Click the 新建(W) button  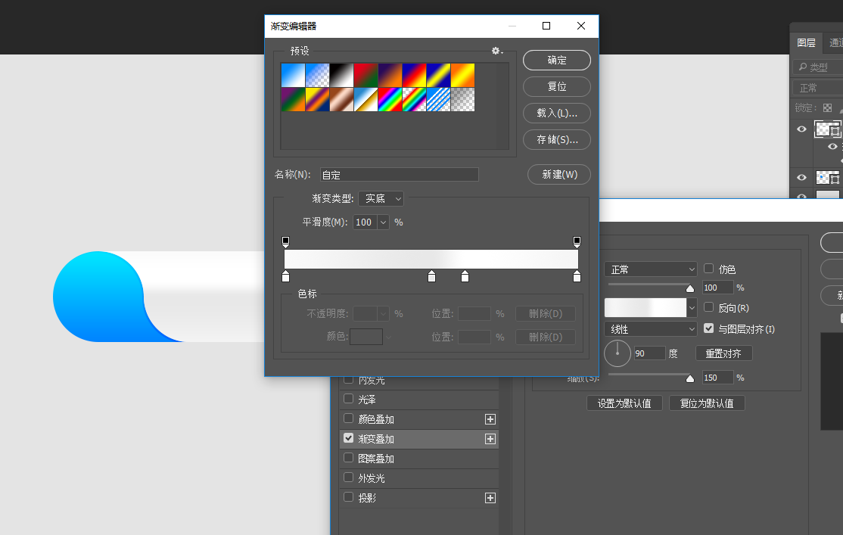pyautogui.click(x=559, y=174)
